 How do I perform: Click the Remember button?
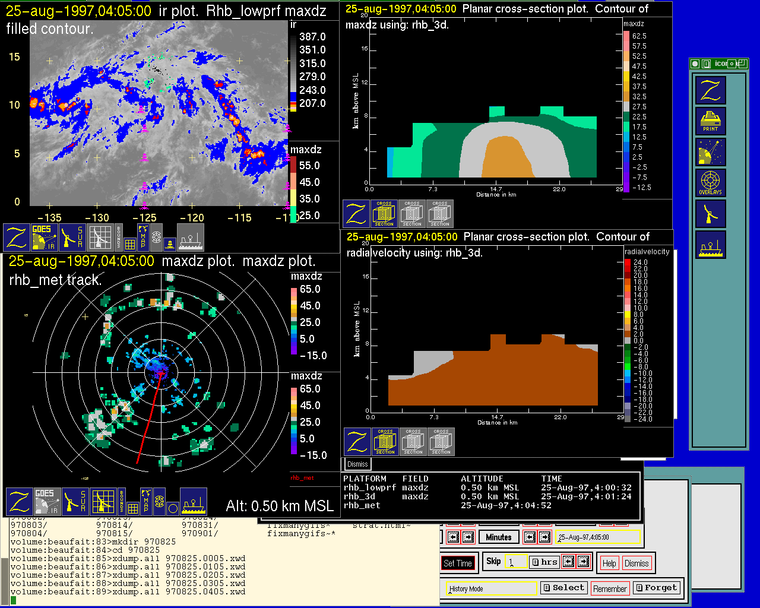coord(610,588)
